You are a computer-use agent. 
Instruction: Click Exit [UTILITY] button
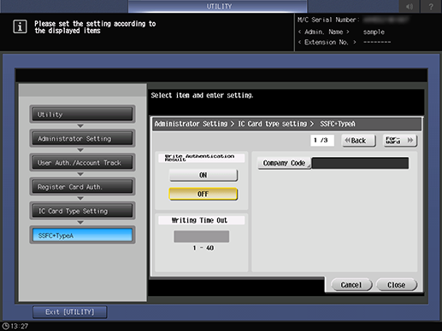[70, 312]
